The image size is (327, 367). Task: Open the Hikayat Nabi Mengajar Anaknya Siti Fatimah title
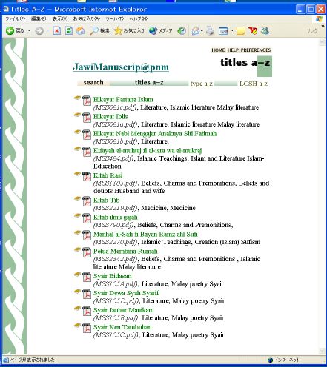click(155, 133)
